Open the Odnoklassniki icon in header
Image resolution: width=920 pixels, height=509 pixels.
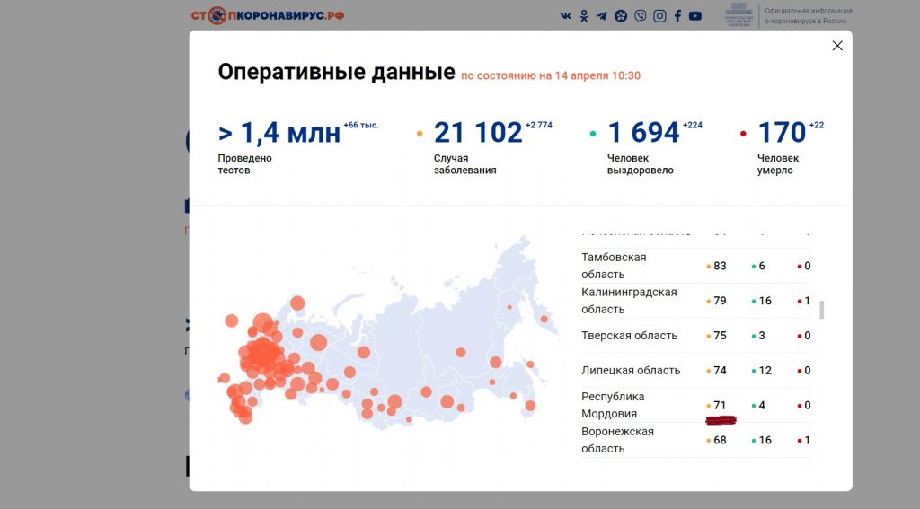[x=584, y=16]
